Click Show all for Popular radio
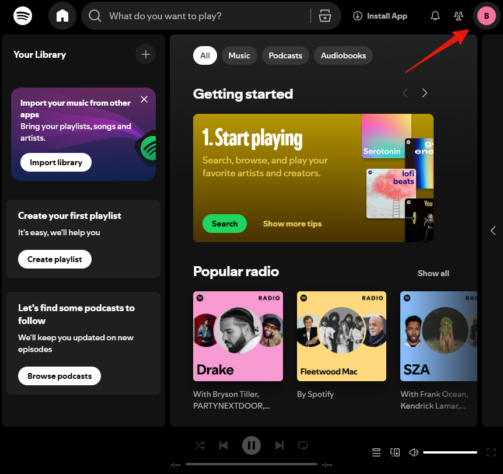503x474 pixels. [x=434, y=273]
